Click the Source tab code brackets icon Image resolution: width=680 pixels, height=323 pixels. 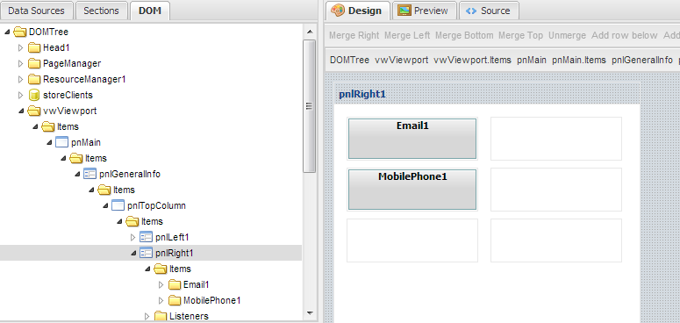(x=471, y=11)
